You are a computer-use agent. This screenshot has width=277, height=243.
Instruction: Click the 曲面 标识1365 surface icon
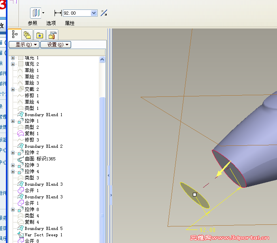click(21, 159)
